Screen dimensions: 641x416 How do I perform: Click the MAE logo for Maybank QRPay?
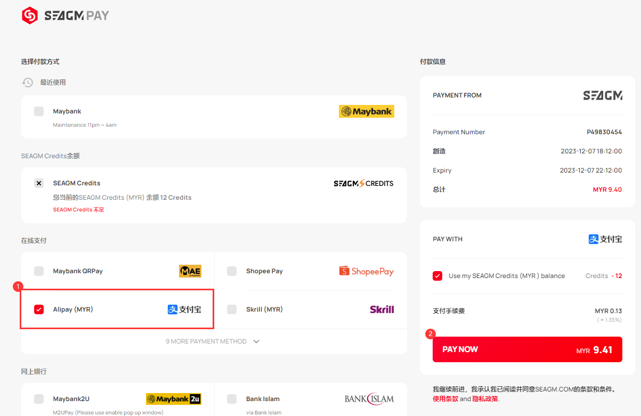click(190, 271)
